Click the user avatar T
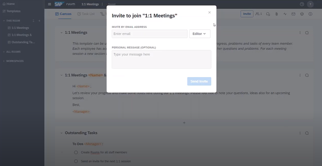 tap(310, 4)
